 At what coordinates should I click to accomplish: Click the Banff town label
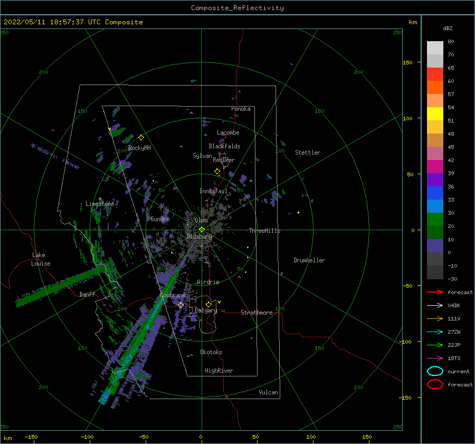point(87,294)
